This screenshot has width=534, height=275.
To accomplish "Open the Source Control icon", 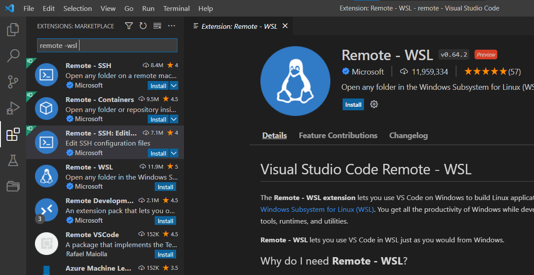I will tap(13, 82).
